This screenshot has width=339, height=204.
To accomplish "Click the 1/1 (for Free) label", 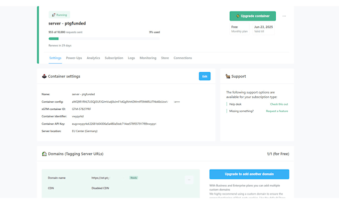I will [278, 154].
